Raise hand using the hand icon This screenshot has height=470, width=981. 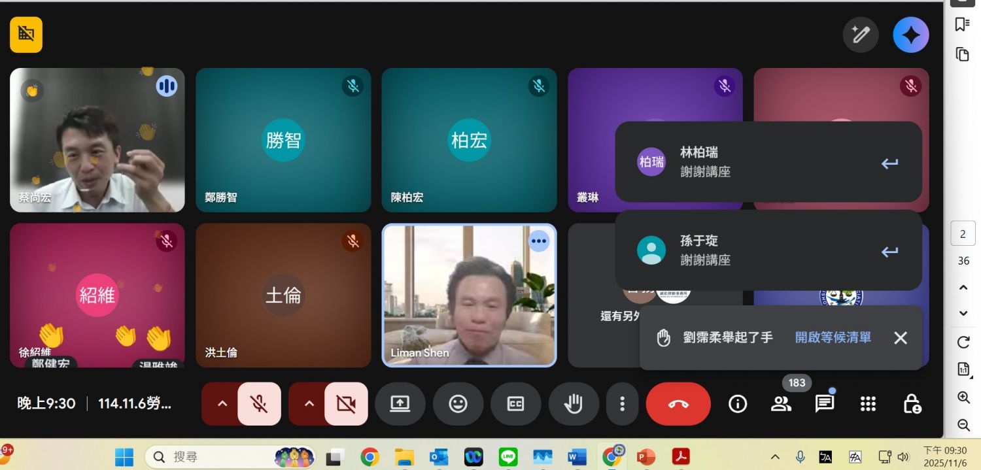click(x=573, y=404)
